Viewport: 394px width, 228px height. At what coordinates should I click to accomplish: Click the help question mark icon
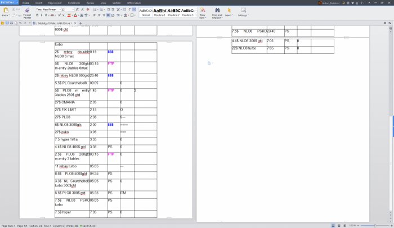[x=362, y=3]
